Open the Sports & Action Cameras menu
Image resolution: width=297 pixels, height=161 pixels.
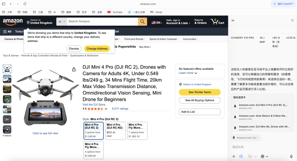[x=164, y=39]
